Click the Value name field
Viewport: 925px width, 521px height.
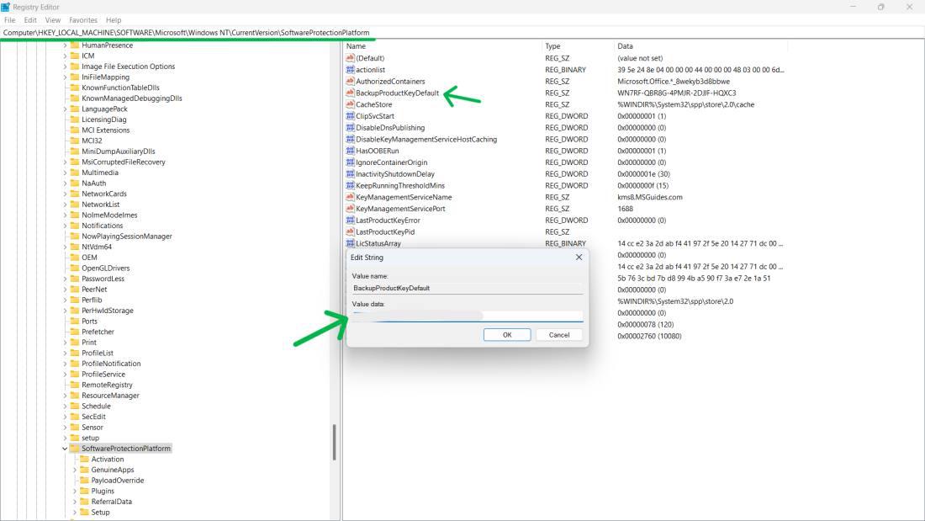point(468,288)
